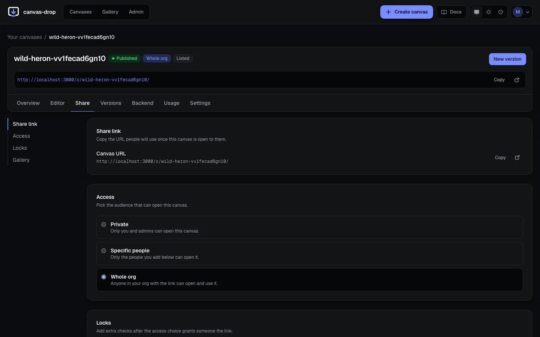The width and height of the screenshot is (540, 337).
Task: Jump to Share link section in sidebar
Action: point(25,124)
